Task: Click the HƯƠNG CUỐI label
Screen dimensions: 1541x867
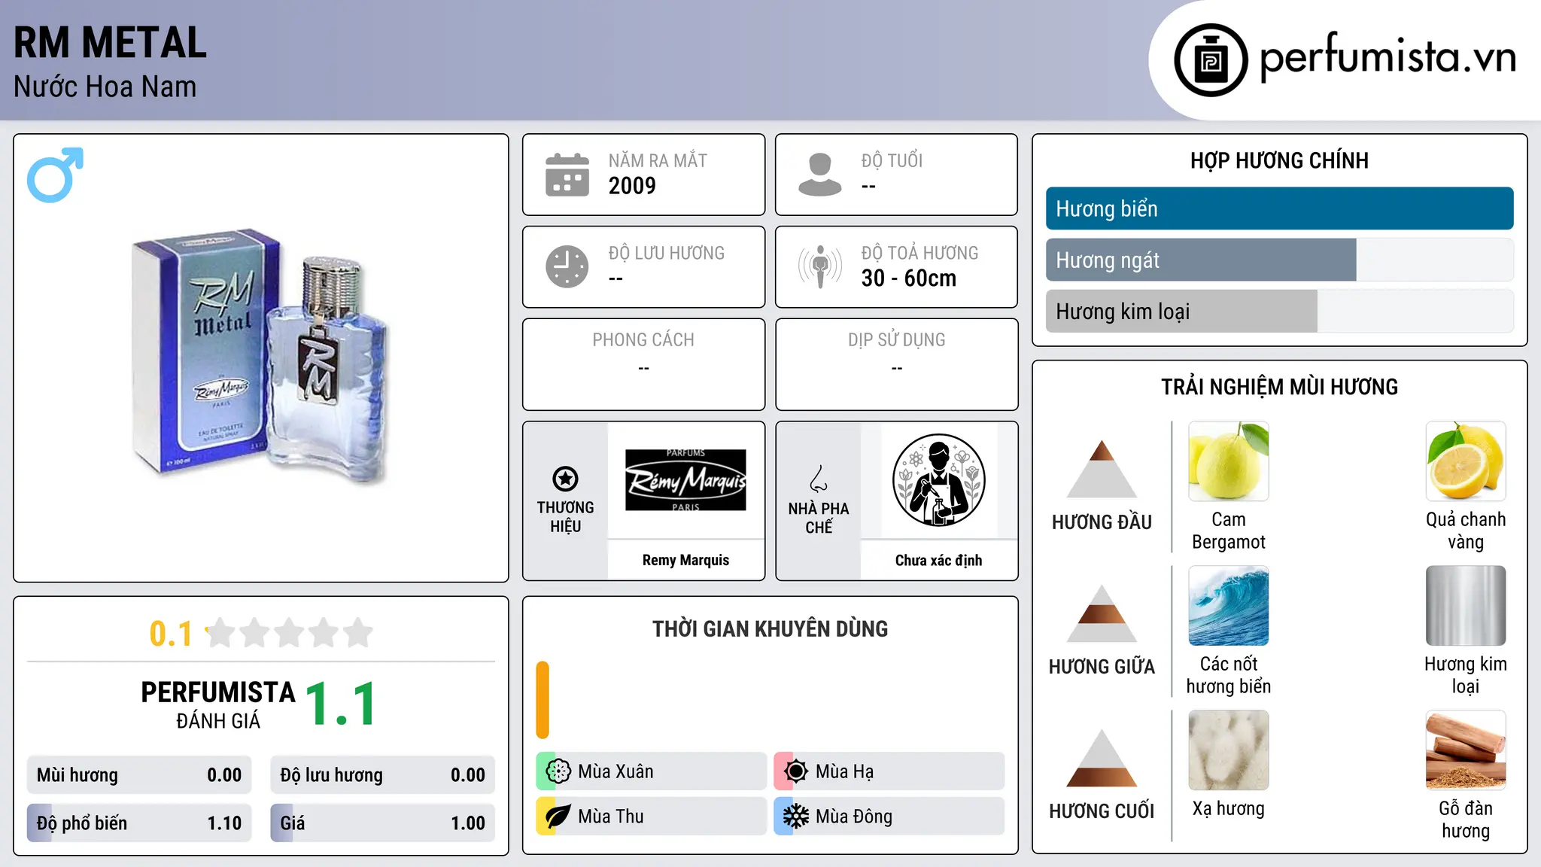Action: 1102,811
